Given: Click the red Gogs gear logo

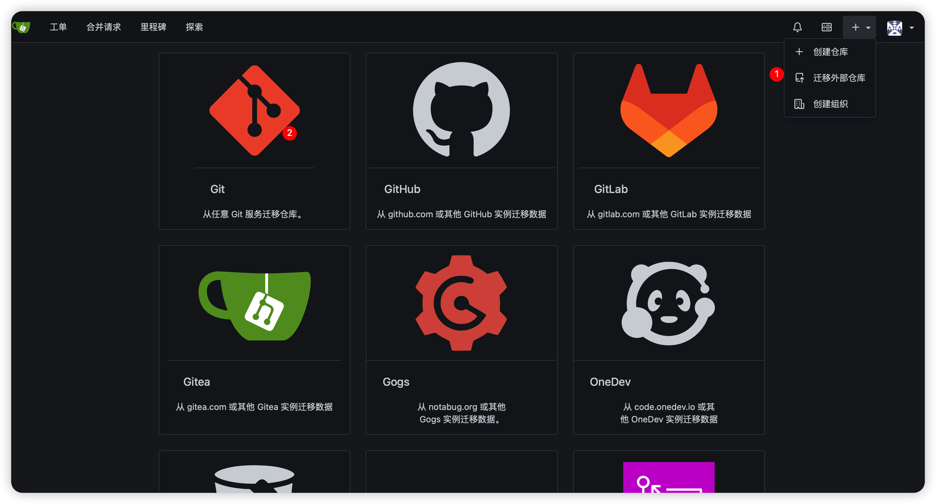Looking at the screenshot, I should pos(461,303).
